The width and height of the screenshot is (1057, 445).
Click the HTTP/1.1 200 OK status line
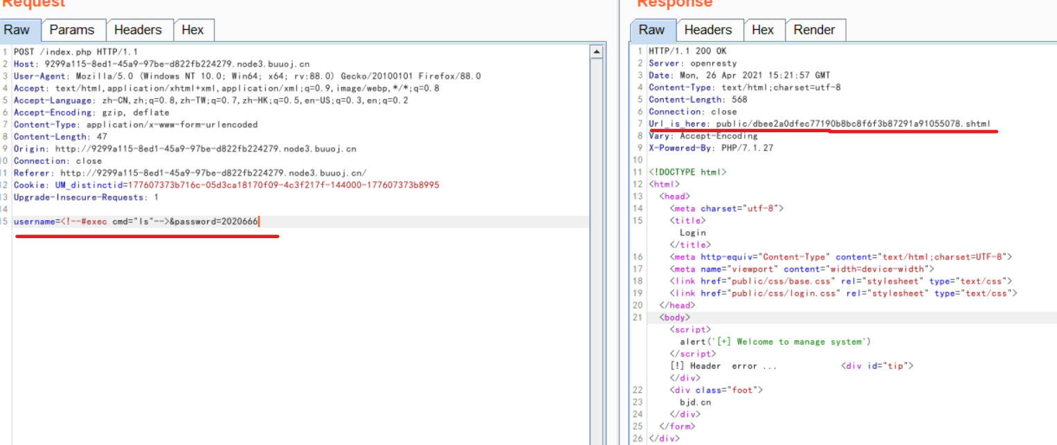[x=687, y=51]
